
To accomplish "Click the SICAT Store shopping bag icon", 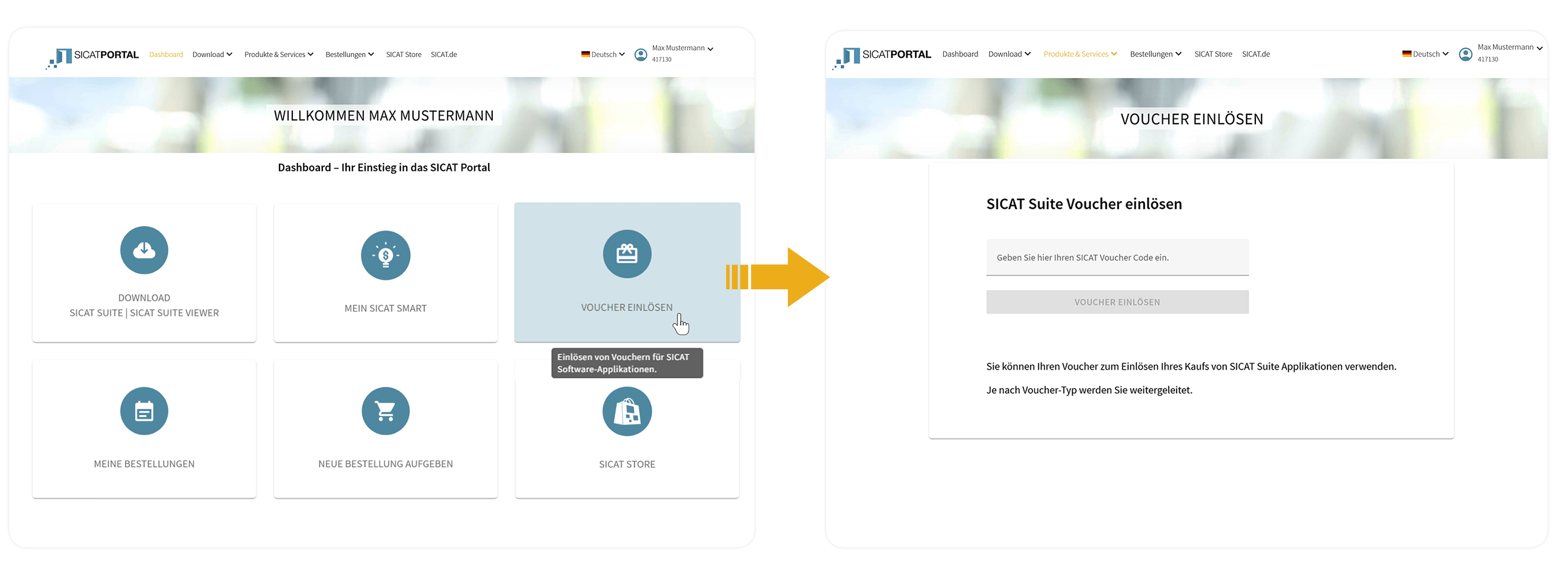I will tap(627, 411).
